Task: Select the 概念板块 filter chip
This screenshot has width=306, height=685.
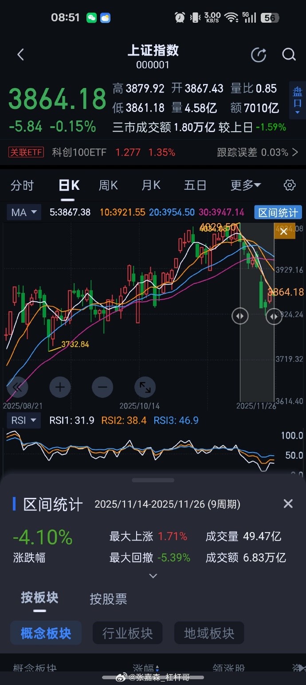Action: pos(46,633)
